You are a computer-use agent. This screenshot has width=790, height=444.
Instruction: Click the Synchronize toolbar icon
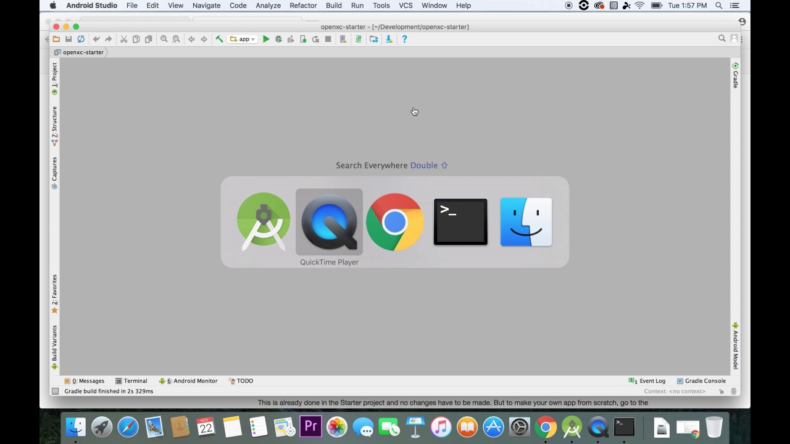pos(81,39)
